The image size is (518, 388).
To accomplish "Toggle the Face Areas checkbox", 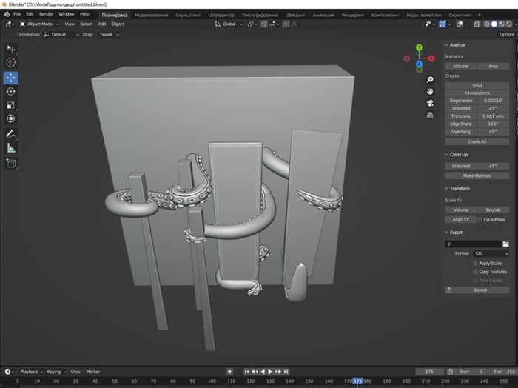I will pyautogui.click(x=479, y=219).
